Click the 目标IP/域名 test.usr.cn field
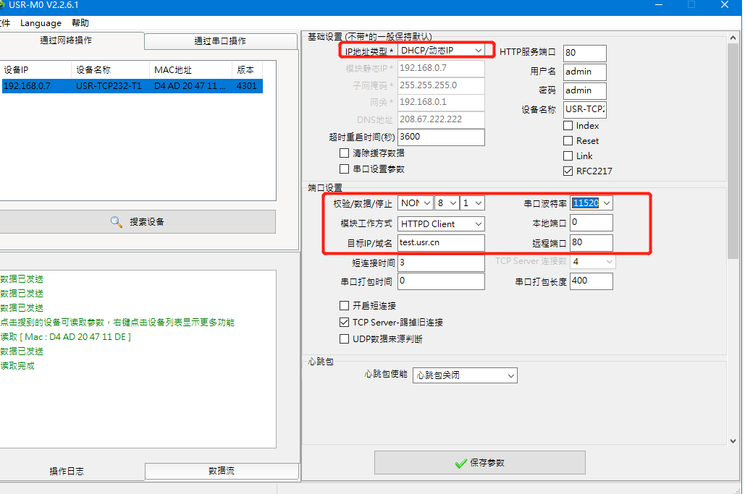Viewport: 745px width, 494px height. (x=440, y=243)
